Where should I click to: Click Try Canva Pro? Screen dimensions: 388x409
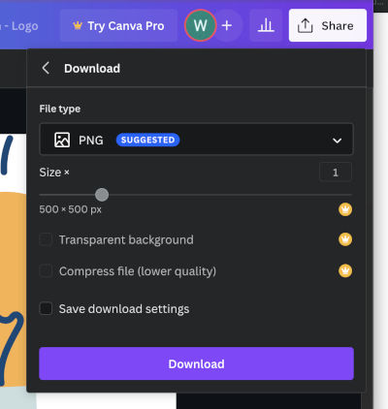point(118,25)
